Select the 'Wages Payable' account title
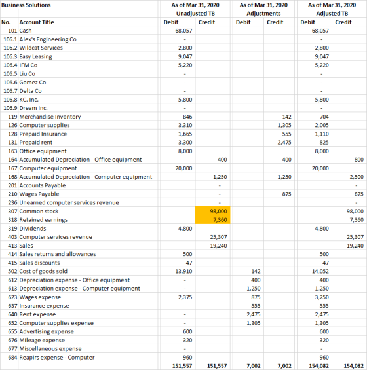Image resolution: width=367 pixels, height=370 pixels. pos(39,194)
